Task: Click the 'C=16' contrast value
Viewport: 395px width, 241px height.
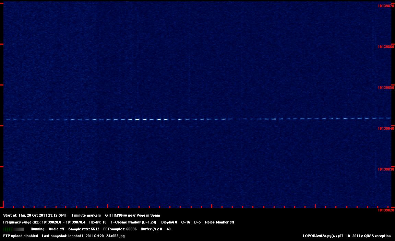Action: (185, 222)
